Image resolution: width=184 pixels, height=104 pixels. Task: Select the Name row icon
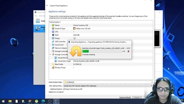coord(53,25)
